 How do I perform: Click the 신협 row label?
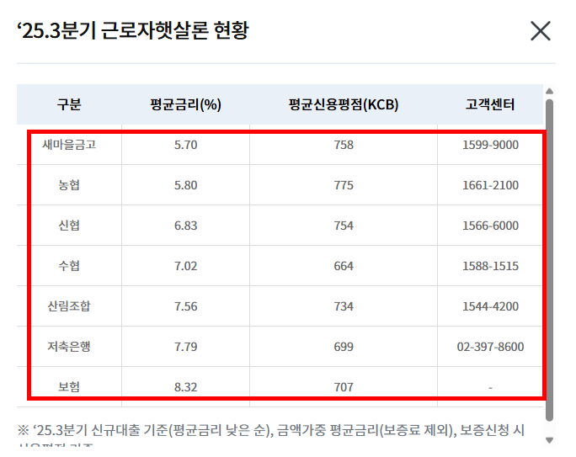coord(69,226)
